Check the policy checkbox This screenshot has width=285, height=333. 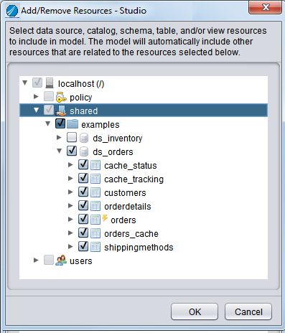[49, 96]
